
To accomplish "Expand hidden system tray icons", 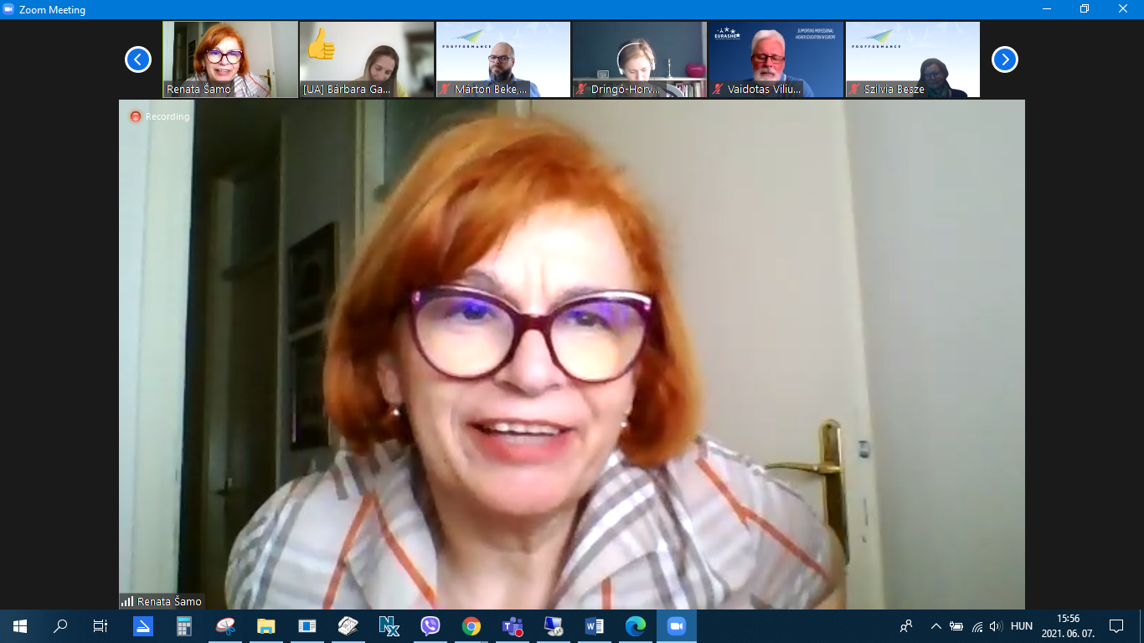I will 935,626.
